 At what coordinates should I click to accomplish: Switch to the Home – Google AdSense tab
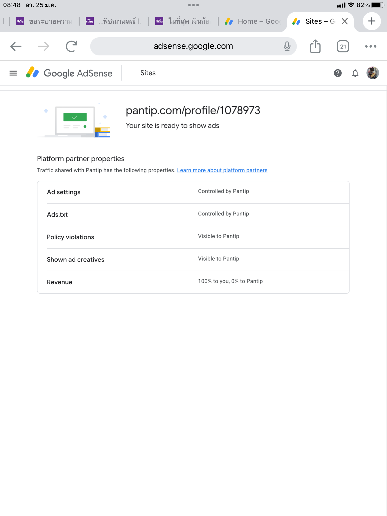pos(252,21)
